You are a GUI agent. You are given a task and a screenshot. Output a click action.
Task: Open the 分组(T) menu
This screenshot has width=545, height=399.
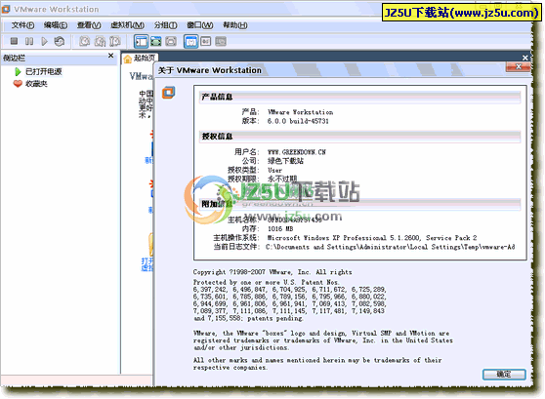pos(166,25)
